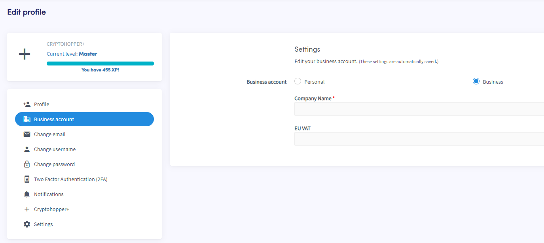Click the 'You have 455 XP!' text
Screen dimensions: 544x243
(x=100, y=70)
